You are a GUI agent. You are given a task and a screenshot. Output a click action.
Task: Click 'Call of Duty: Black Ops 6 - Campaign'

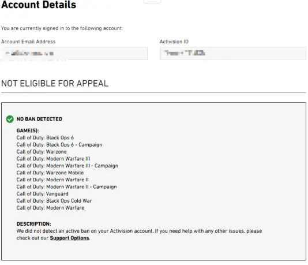coord(59,145)
